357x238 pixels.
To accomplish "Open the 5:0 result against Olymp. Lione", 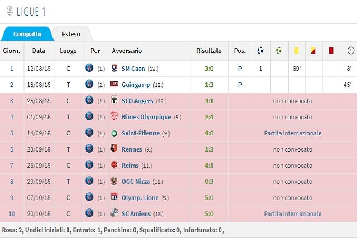I will pyautogui.click(x=209, y=198).
